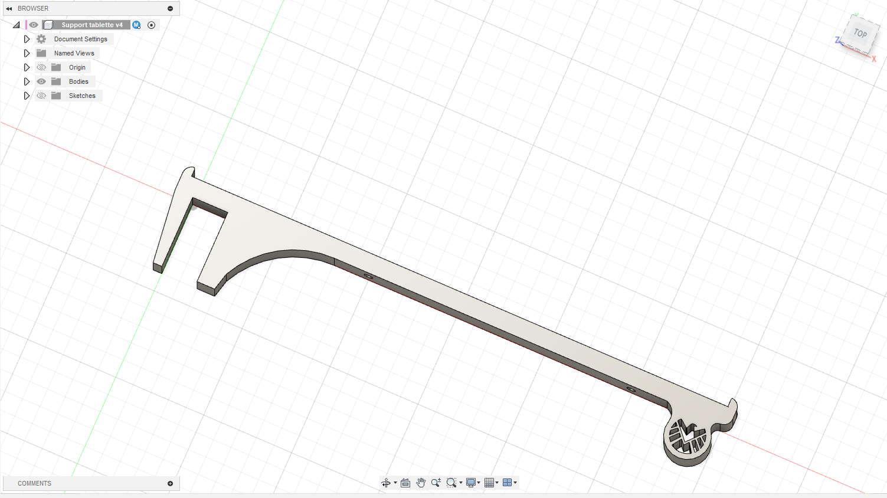Open the Display Settings monitor icon

[x=471, y=483]
